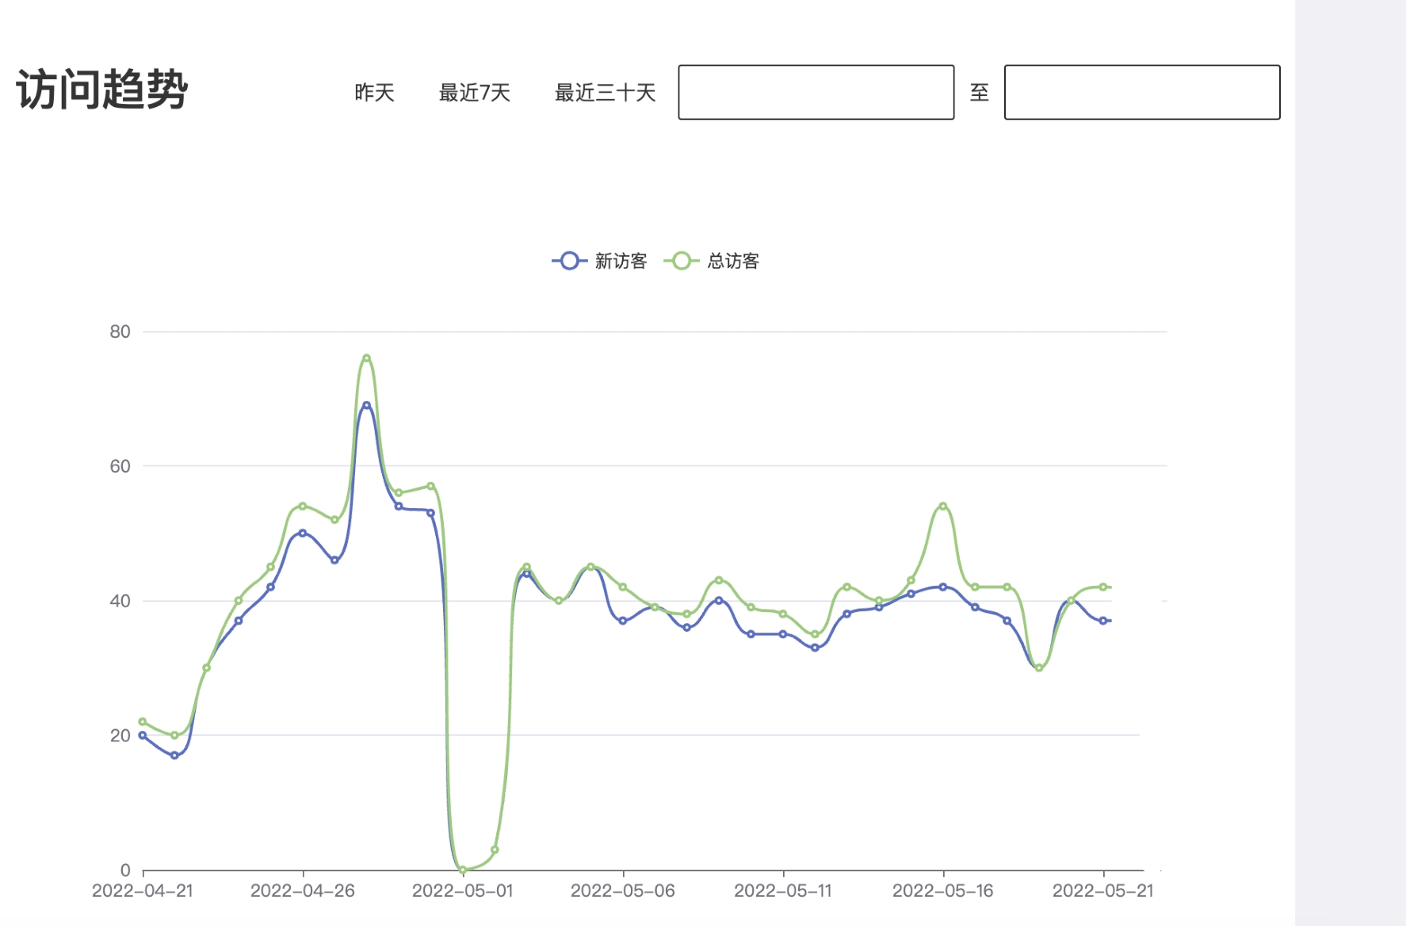Screen dimensions: 1406x926
Task: Click the green peak point near 76
Action: pyautogui.click(x=366, y=358)
